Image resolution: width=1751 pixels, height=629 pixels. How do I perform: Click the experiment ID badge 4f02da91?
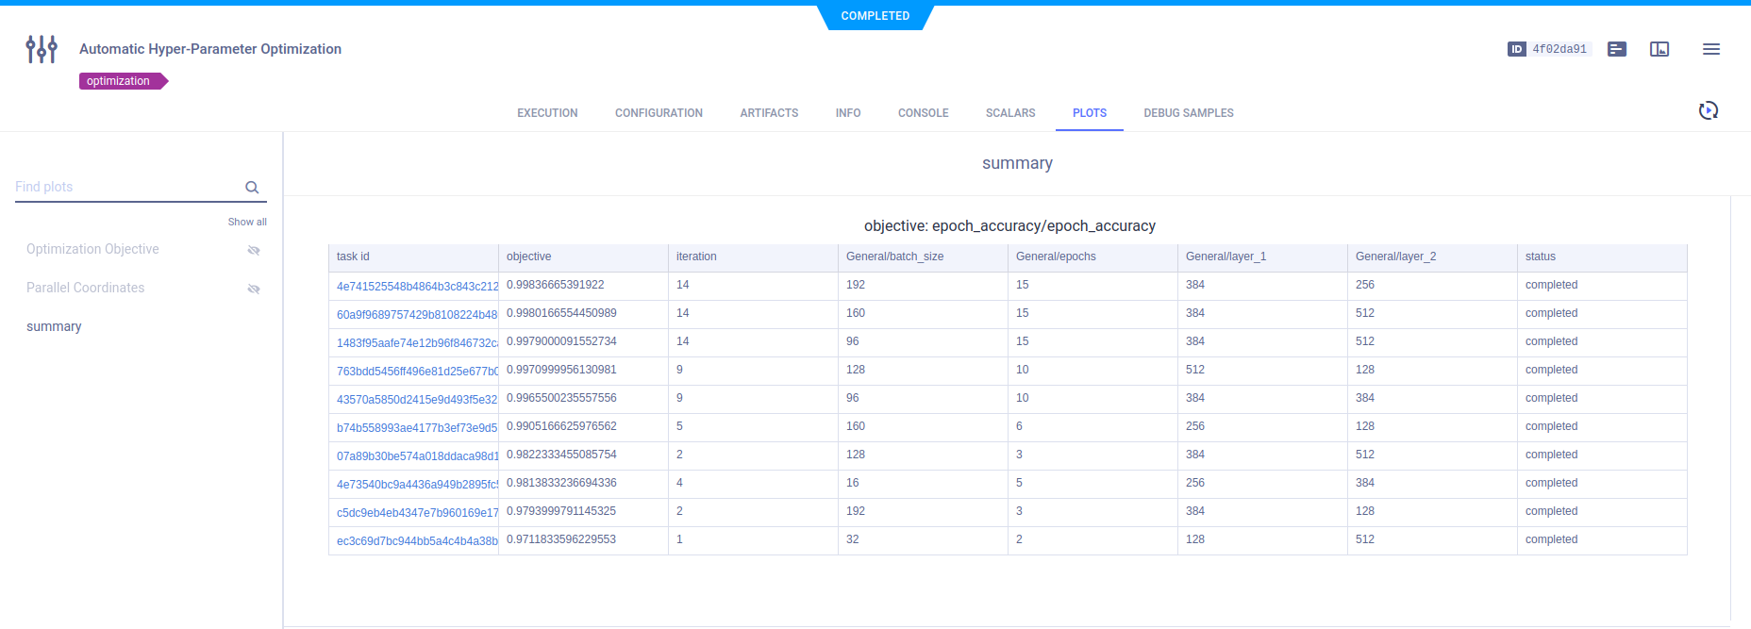1549,49
